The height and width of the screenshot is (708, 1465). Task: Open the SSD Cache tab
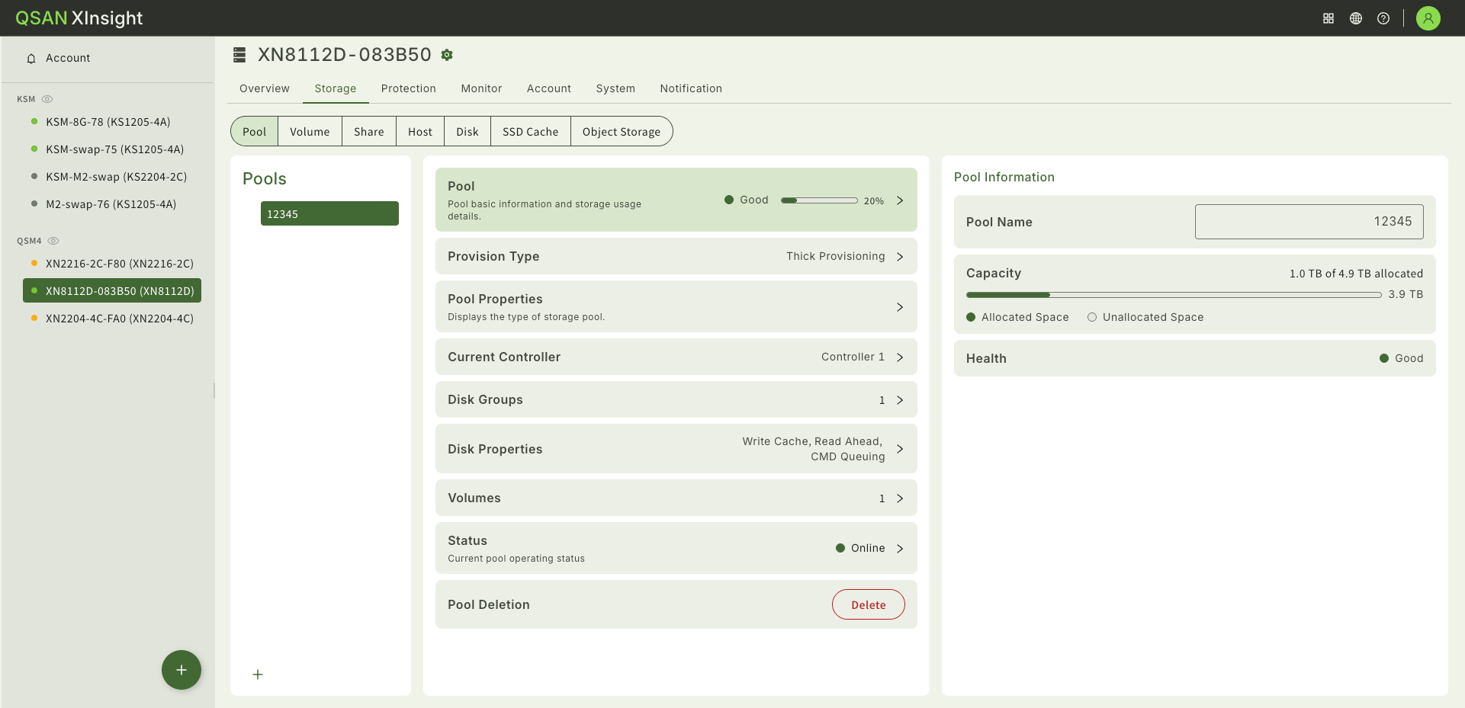530,131
